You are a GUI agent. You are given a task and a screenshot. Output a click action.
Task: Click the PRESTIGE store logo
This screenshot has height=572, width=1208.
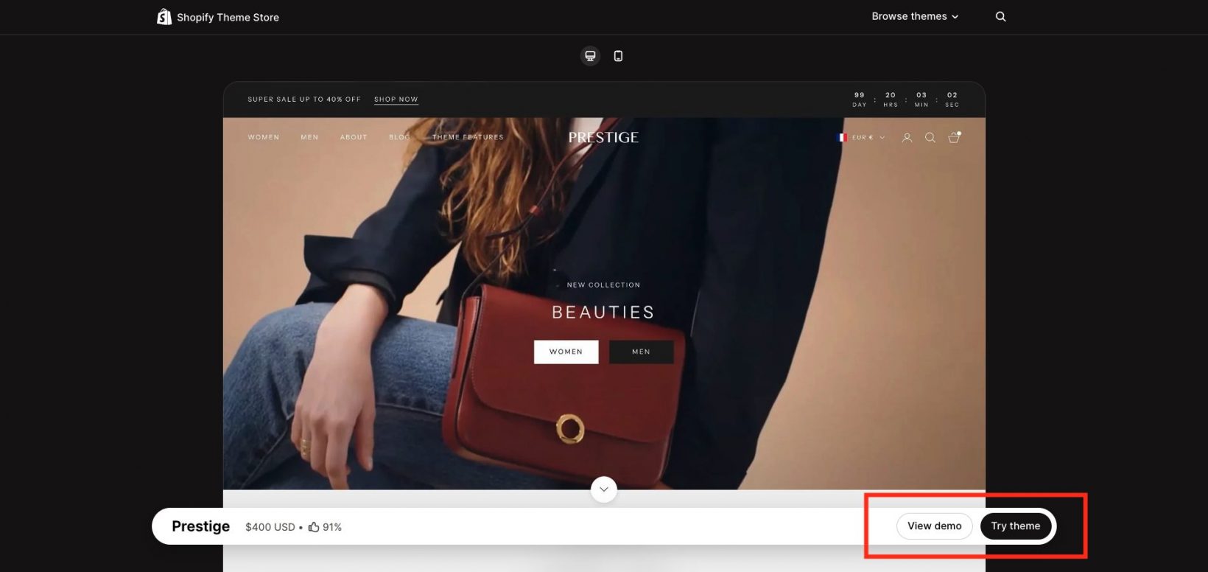click(x=603, y=137)
